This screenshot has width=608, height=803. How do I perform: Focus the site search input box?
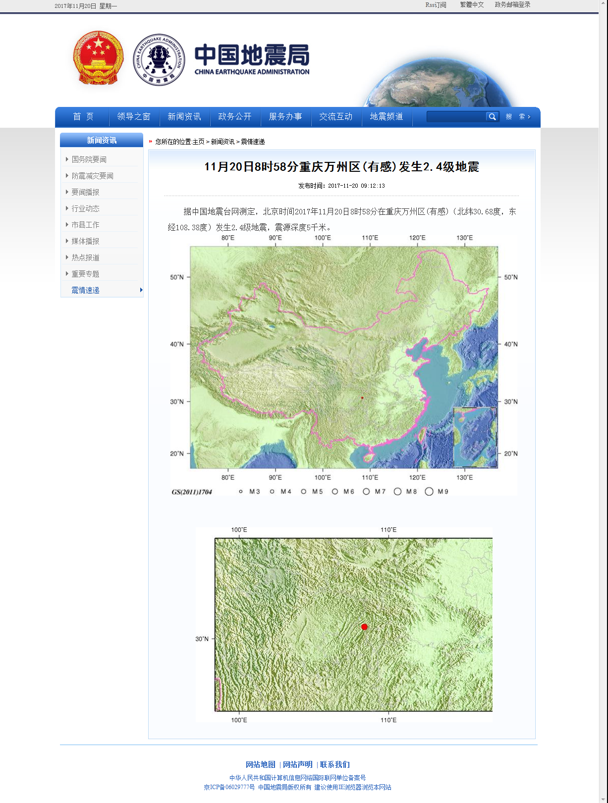456,117
